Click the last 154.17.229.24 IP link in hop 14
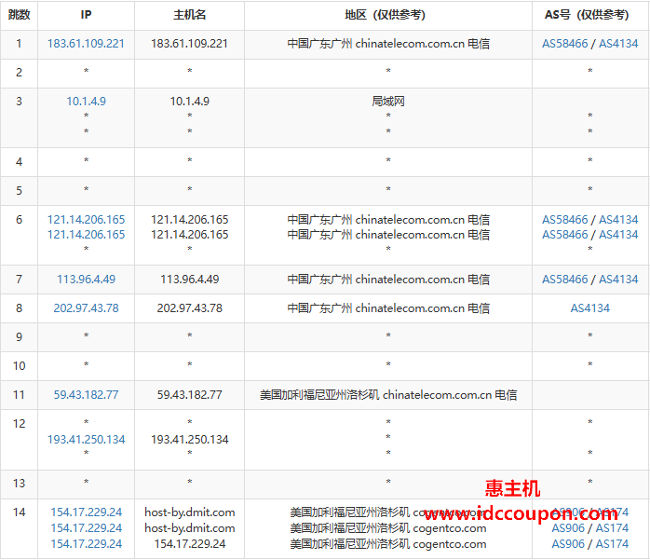This screenshot has height=560, width=650. [86, 543]
